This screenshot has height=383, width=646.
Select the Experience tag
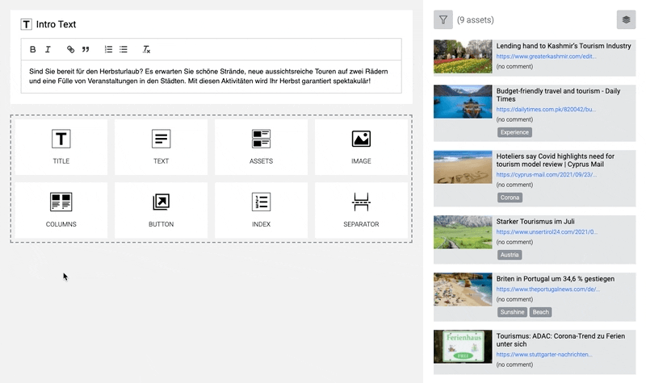[514, 132]
